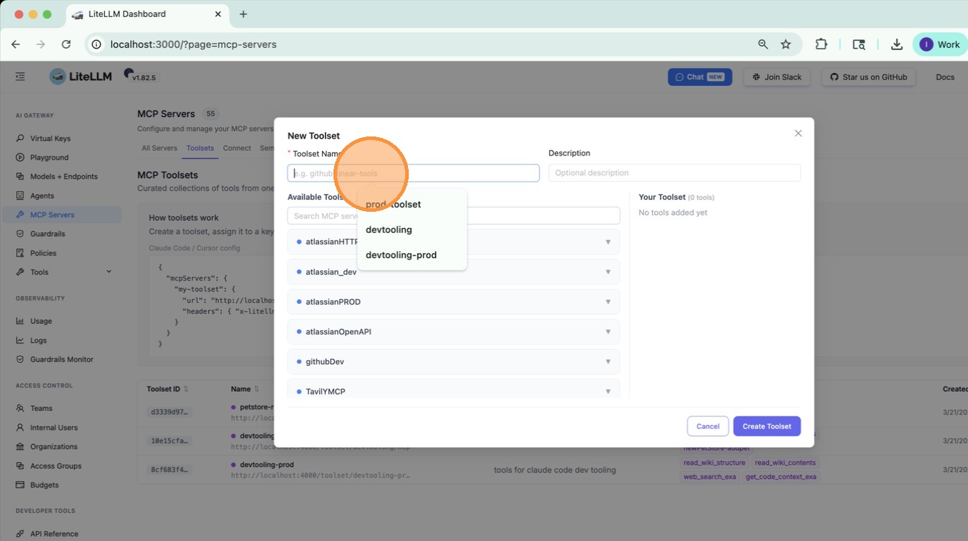
Task: Expand the atlassian_dev server row
Action: pyautogui.click(x=453, y=272)
